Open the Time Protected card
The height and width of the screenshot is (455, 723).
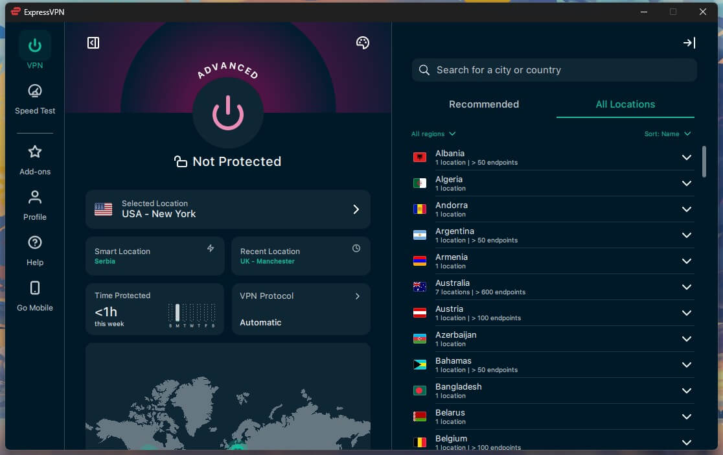[x=155, y=309]
